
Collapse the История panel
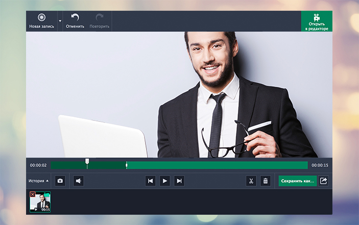tap(39, 181)
